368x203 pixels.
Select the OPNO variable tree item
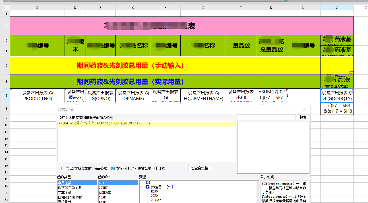(154, 196)
